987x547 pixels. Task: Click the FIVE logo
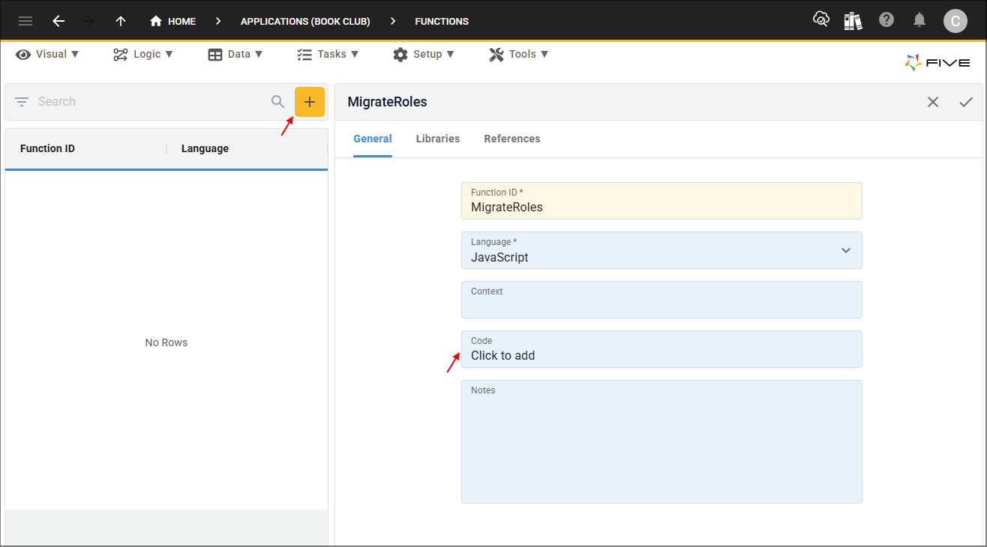937,63
